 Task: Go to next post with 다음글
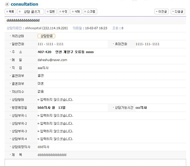coord(178,12)
